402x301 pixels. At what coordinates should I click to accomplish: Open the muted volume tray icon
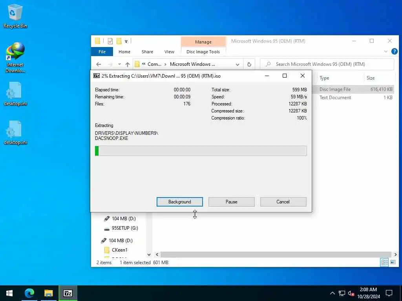pyautogui.click(x=351, y=293)
